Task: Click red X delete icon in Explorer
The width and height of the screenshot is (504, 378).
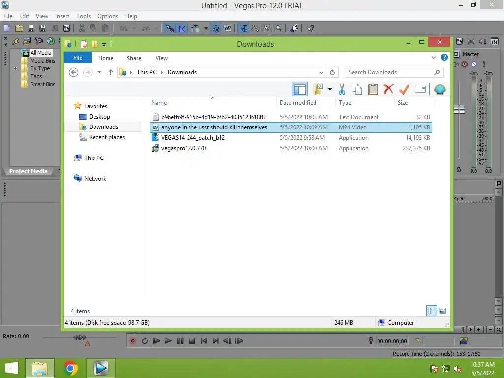Action: pyautogui.click(x=388, y=89)
